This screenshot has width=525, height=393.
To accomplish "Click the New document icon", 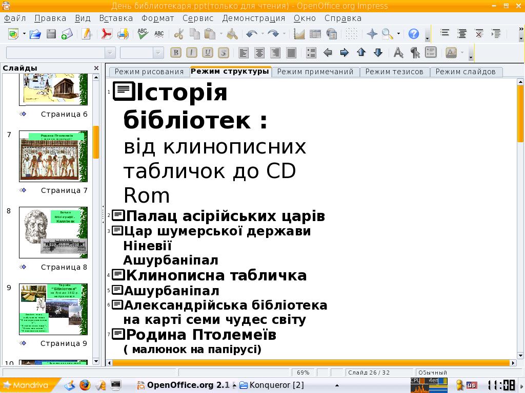I will (x=13, y=34).
